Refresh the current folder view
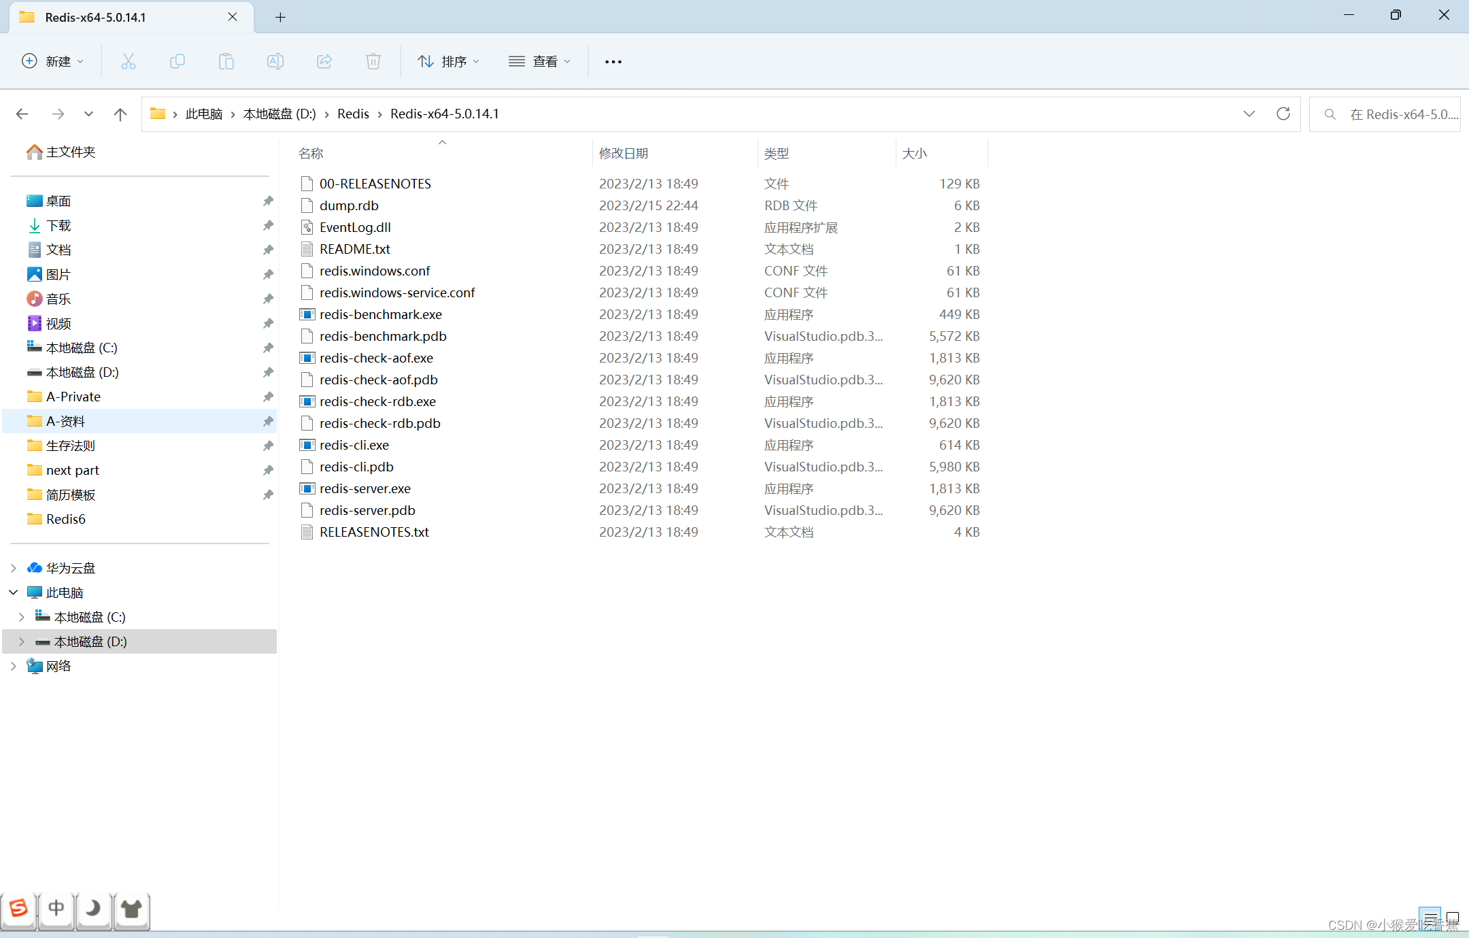Screen dimensions: 1469x938 (1283, 114)
